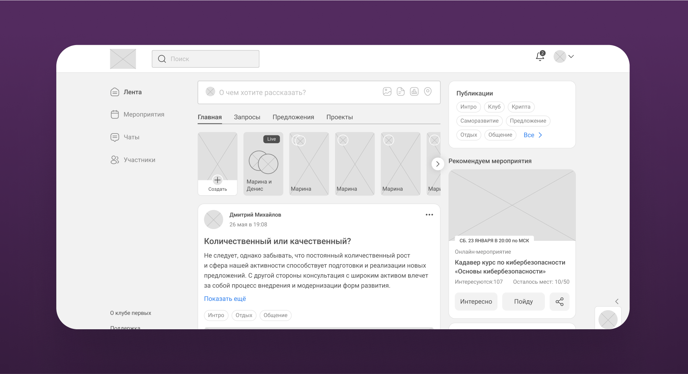This screenshot has height=374, width=688.
Task: Add a location with the pin icon
Action: 427,92
